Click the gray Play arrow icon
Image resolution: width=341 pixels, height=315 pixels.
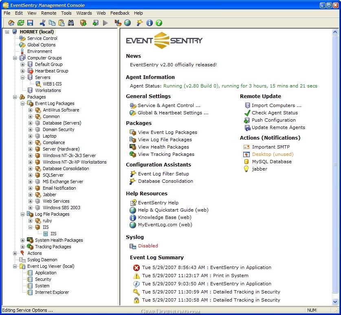pos(106,23)
